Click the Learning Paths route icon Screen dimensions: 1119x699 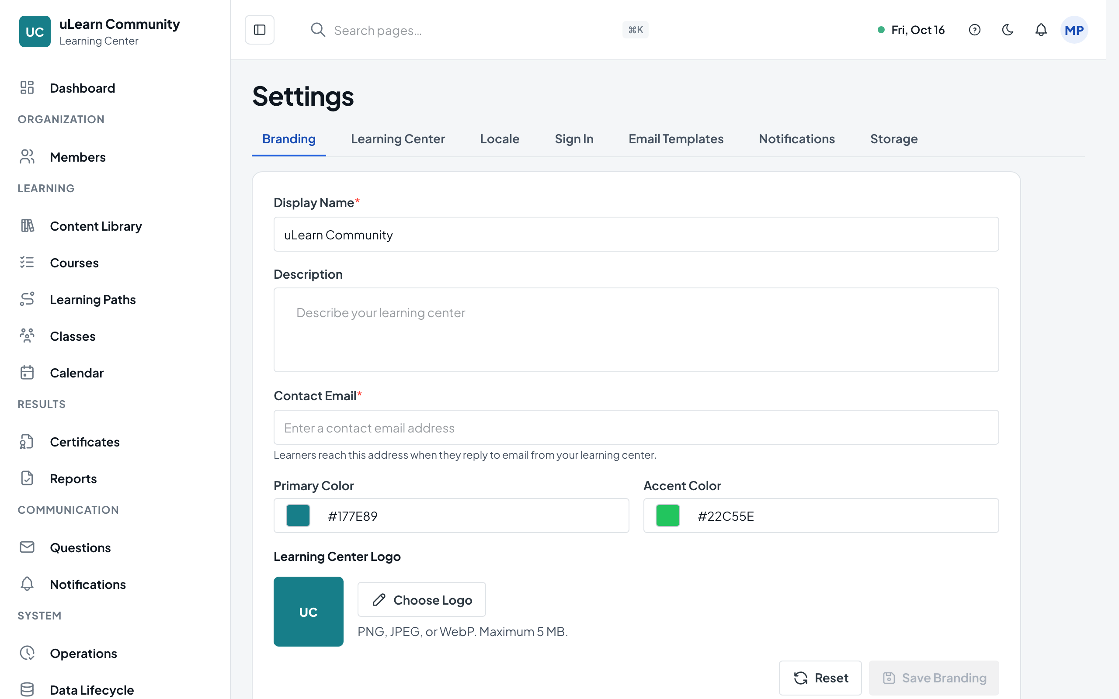coord(27,299)
